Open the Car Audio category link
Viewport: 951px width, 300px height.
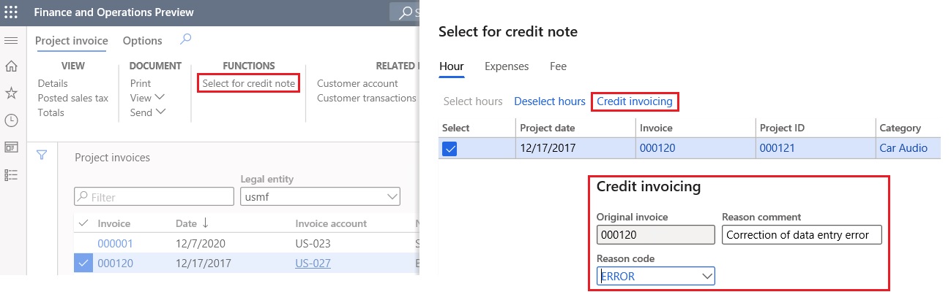coord(903,148)
